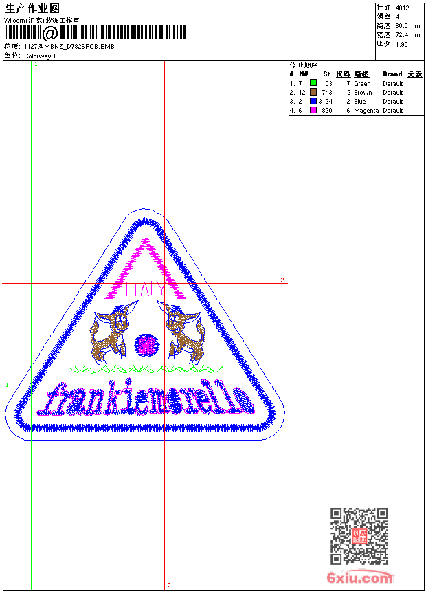This screenshot has height=591, width=426.
Task: Click the stitch count '830' in the Magenta row
Action: pyautogui.click(x=327, y=111)
